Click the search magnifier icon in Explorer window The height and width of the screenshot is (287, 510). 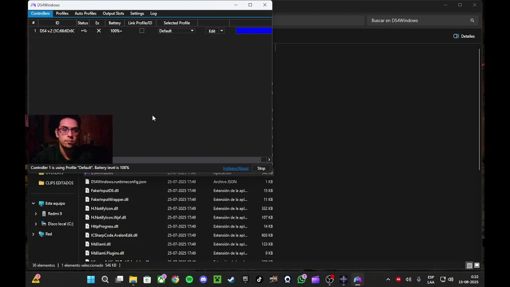pos(472,20)
